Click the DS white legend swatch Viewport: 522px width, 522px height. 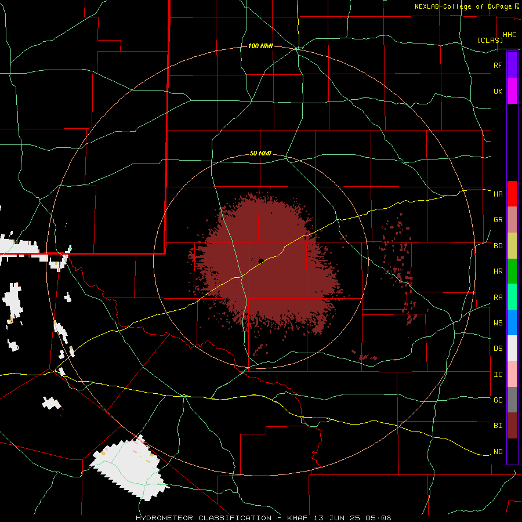(x=512, y=348)
